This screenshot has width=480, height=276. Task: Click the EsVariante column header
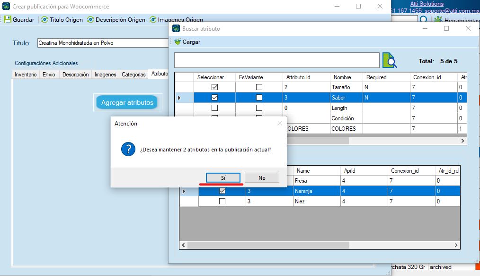pos(259,77)
